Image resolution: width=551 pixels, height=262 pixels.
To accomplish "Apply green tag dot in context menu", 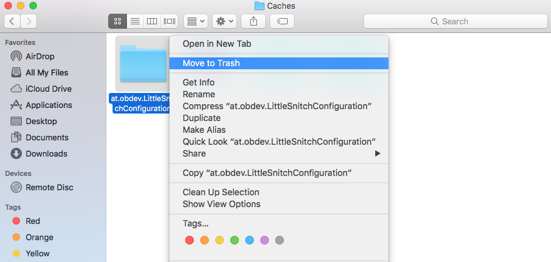I will [235, 240].
